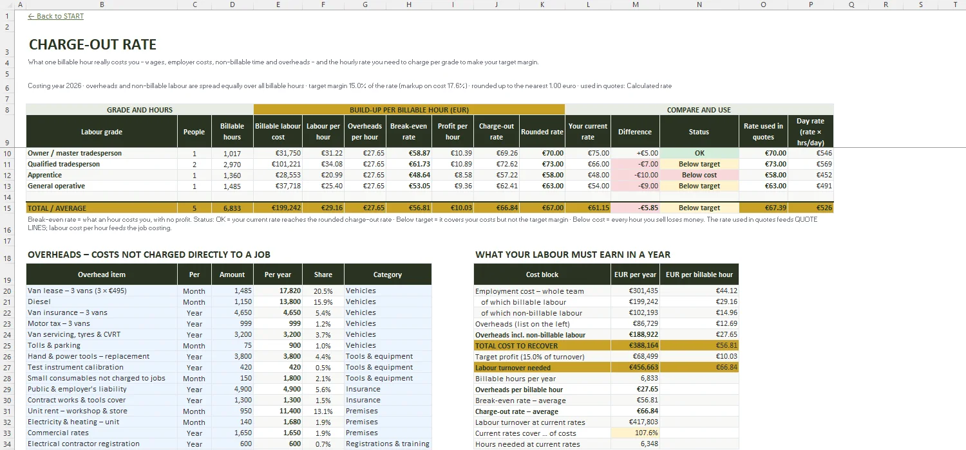Select the €456,663 turnover value
The height and width of the screenshot is (450, 966).
[x=635, y=368]
